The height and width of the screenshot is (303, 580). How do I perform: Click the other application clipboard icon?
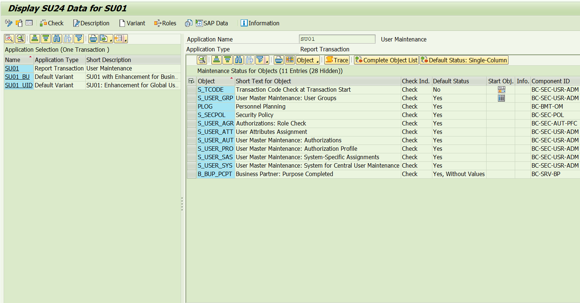(19, 23)
